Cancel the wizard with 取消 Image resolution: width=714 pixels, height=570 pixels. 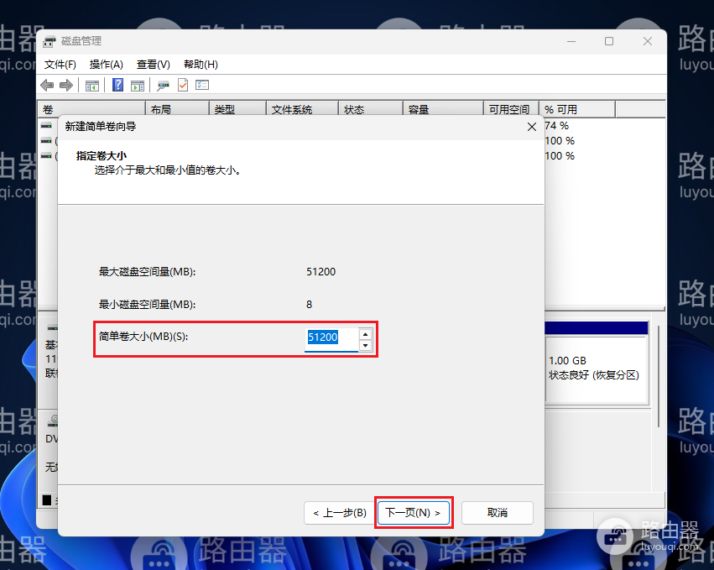pyautogui.click(x=498, y=513)
